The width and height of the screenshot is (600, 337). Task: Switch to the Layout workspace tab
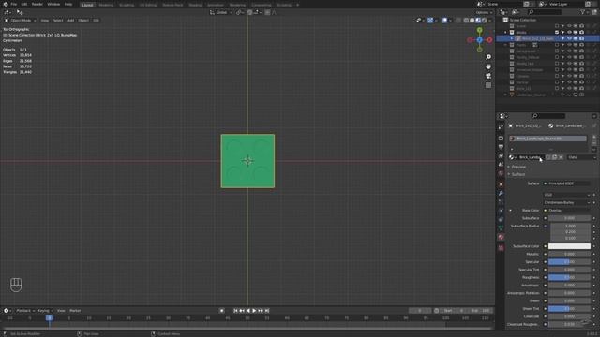[87, 5]
